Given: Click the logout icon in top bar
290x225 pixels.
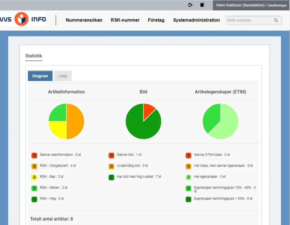Looking at the screenshot, I should 190,5.
